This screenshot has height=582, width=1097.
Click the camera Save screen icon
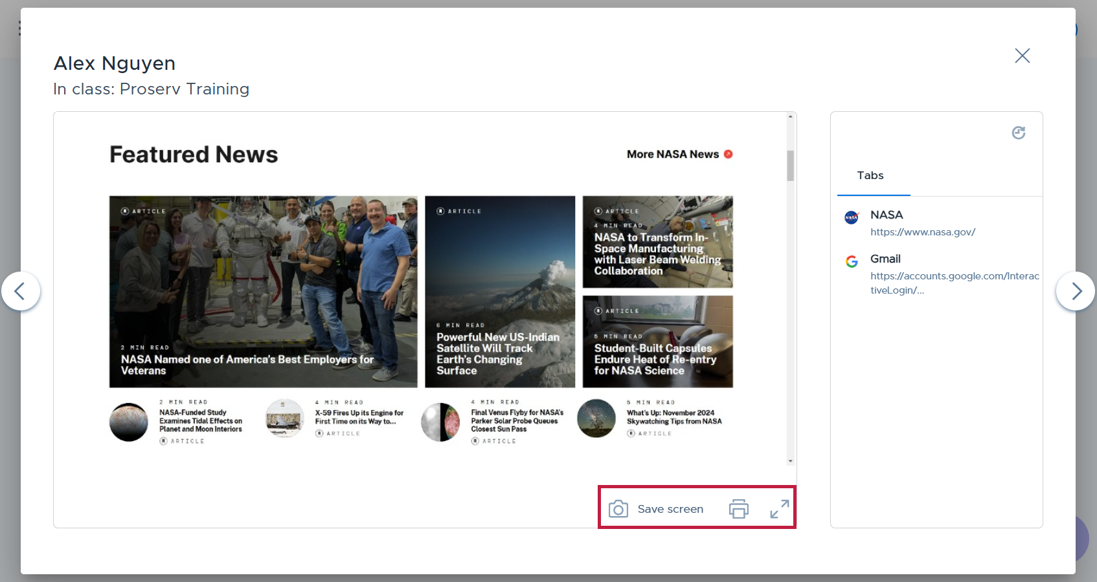618,509
